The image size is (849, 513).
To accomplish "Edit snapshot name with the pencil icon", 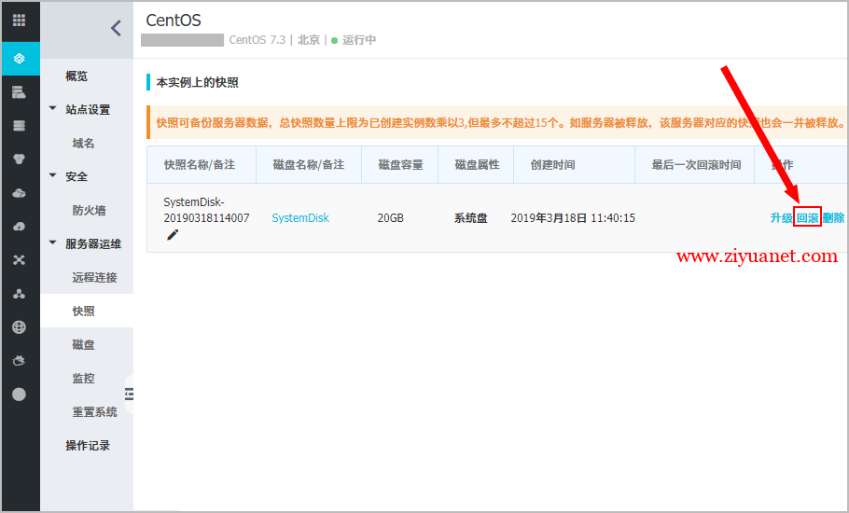I will coord(173,235).
